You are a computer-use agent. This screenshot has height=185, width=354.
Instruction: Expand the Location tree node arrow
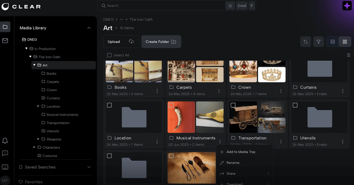[38, 106]
